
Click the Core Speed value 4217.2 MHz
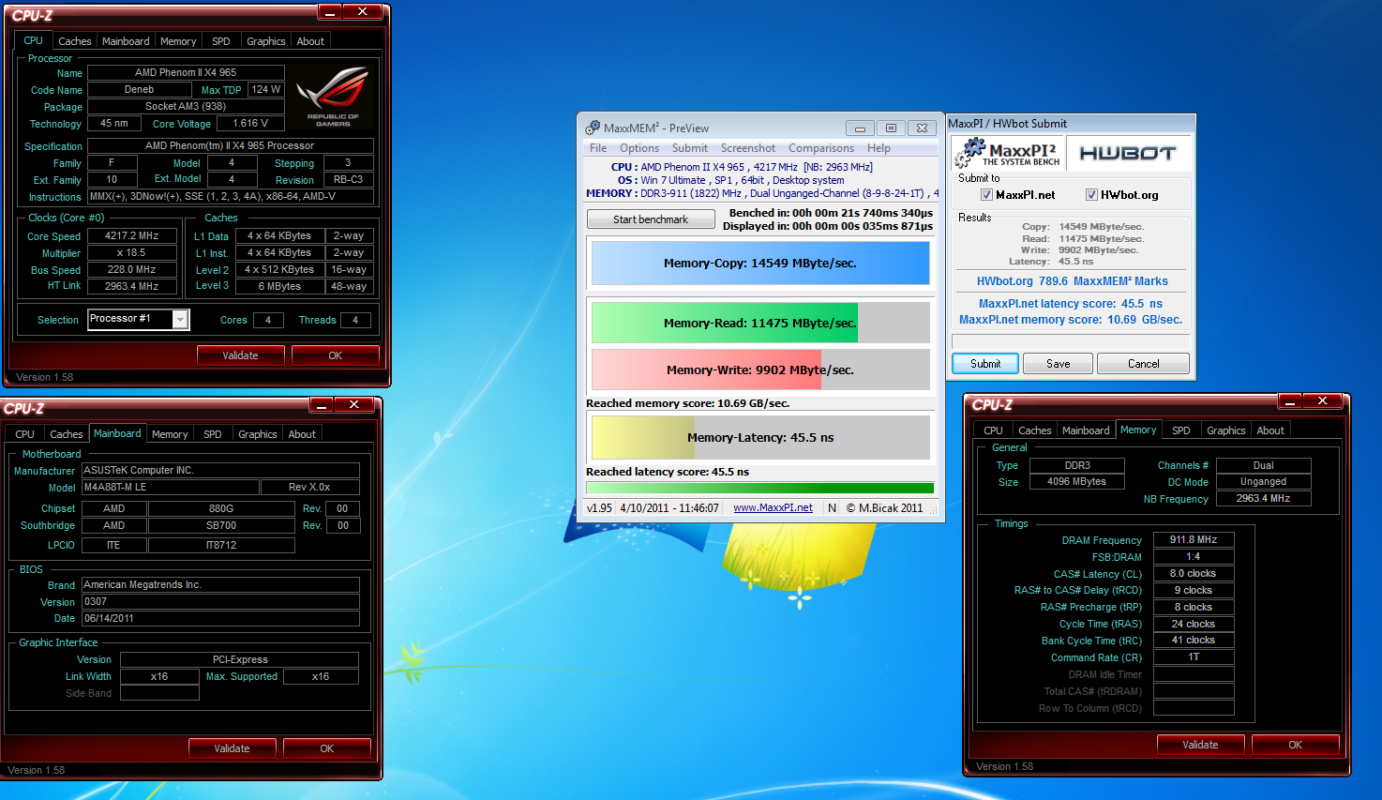point(132,236)
